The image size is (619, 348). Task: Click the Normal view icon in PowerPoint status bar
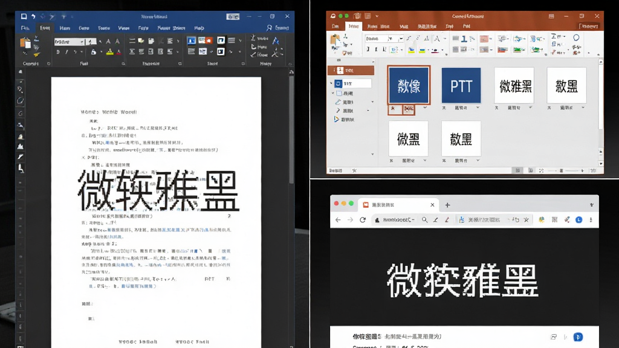click(x=517, y=170)
